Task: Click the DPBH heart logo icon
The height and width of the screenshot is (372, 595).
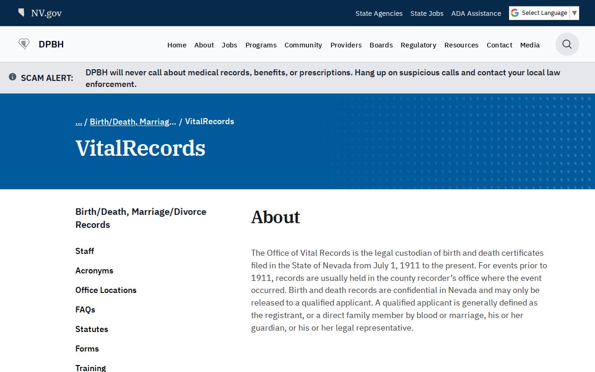Action: (x=24, y=44)
